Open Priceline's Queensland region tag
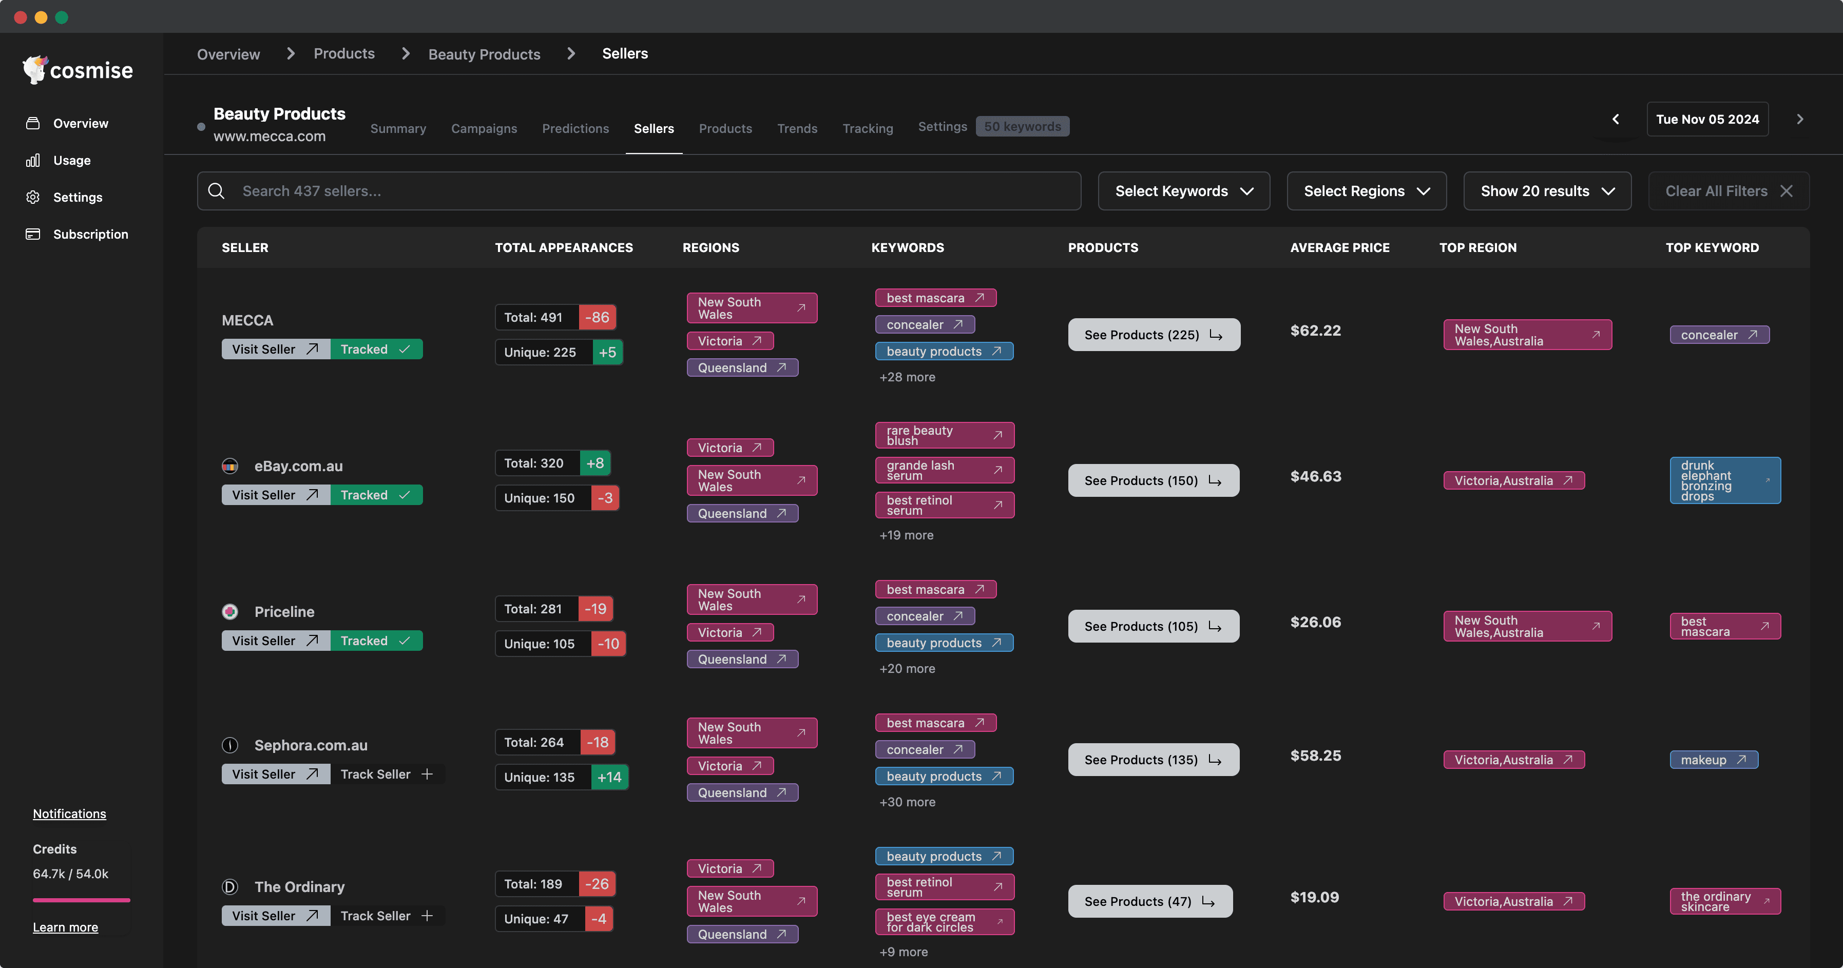This screenshot has width=1843, height=968. 743,659
